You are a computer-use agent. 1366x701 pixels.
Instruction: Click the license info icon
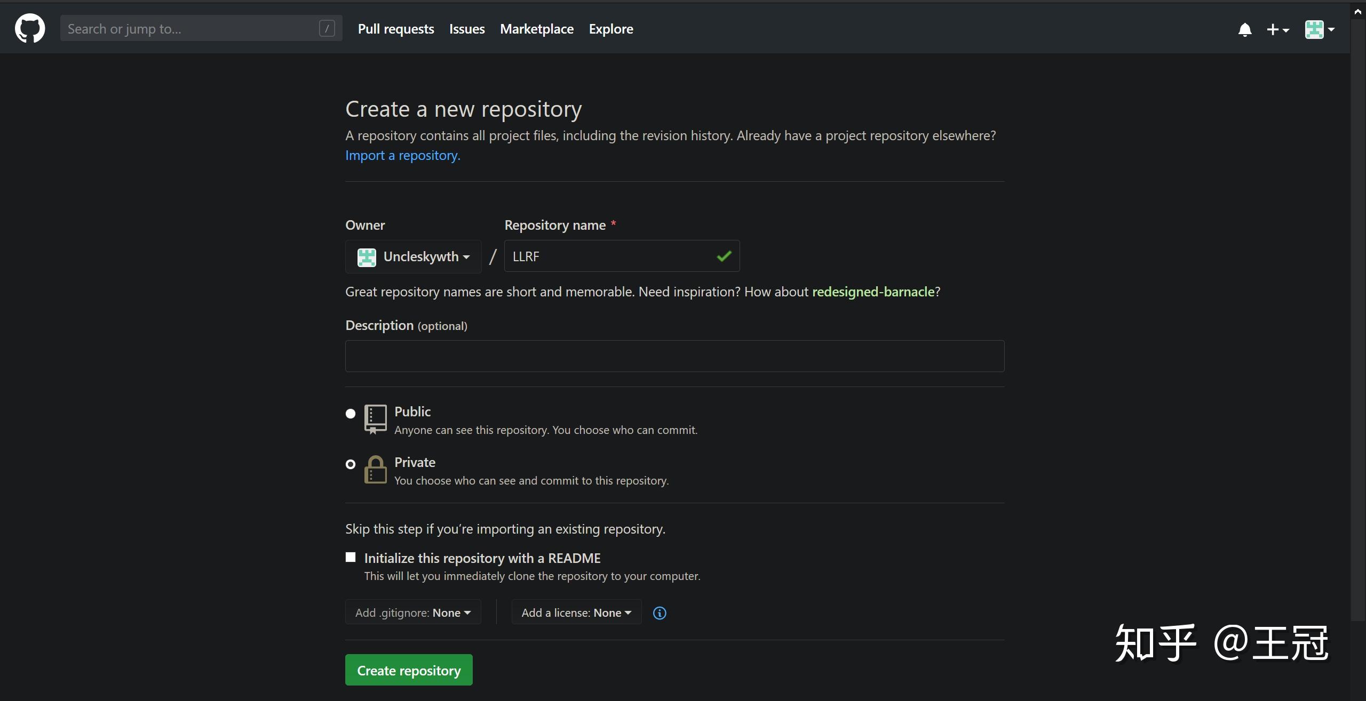(x=660, y=613)
